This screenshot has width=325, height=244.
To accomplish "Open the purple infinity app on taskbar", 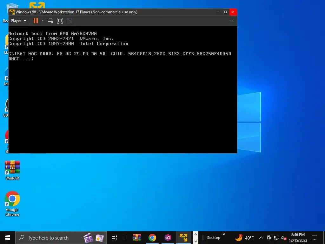I will [168, 238].
